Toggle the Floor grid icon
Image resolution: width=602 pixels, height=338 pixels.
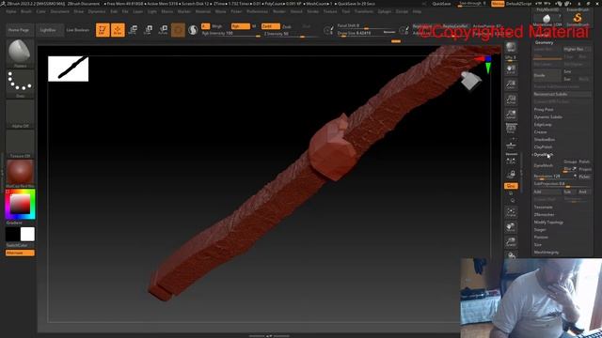[x=511, y=144]
